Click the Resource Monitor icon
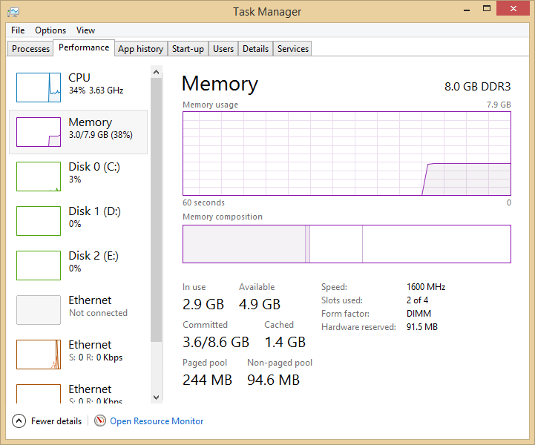535x445 pixels. pyautogui.click(x=100, y=421)
